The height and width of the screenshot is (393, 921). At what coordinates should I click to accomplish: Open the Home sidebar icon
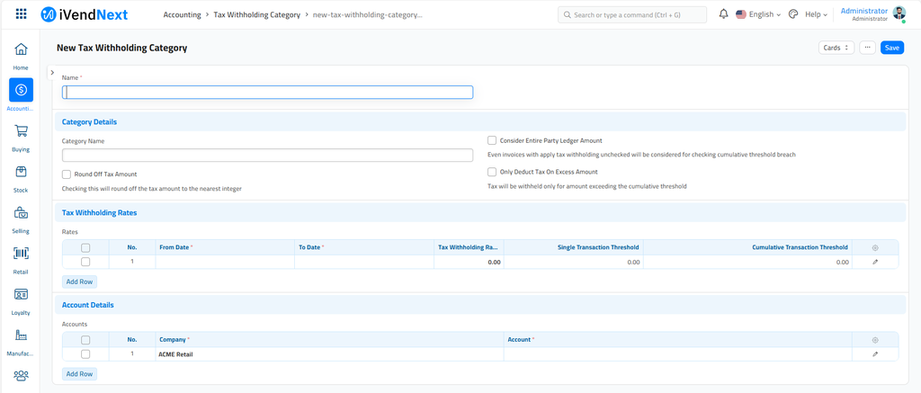(x=21, y=49)
